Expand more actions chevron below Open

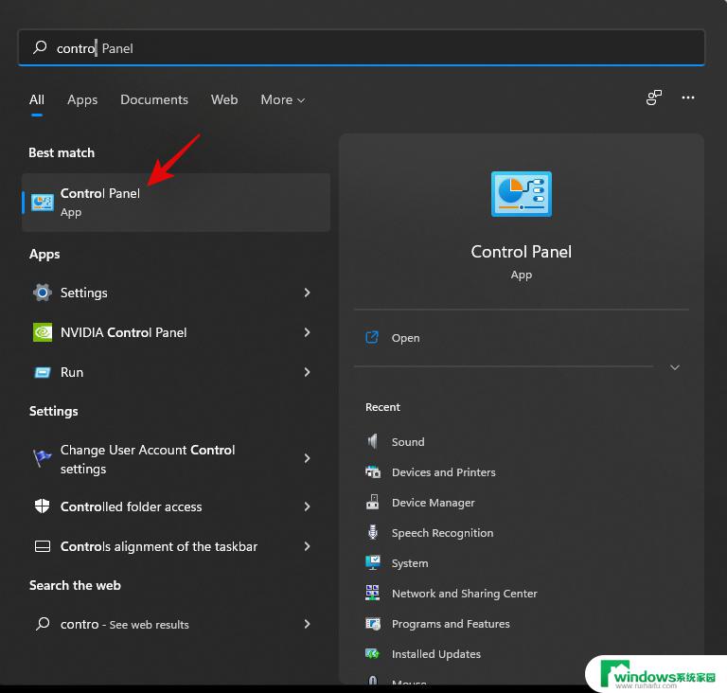[x=675, y=367]
